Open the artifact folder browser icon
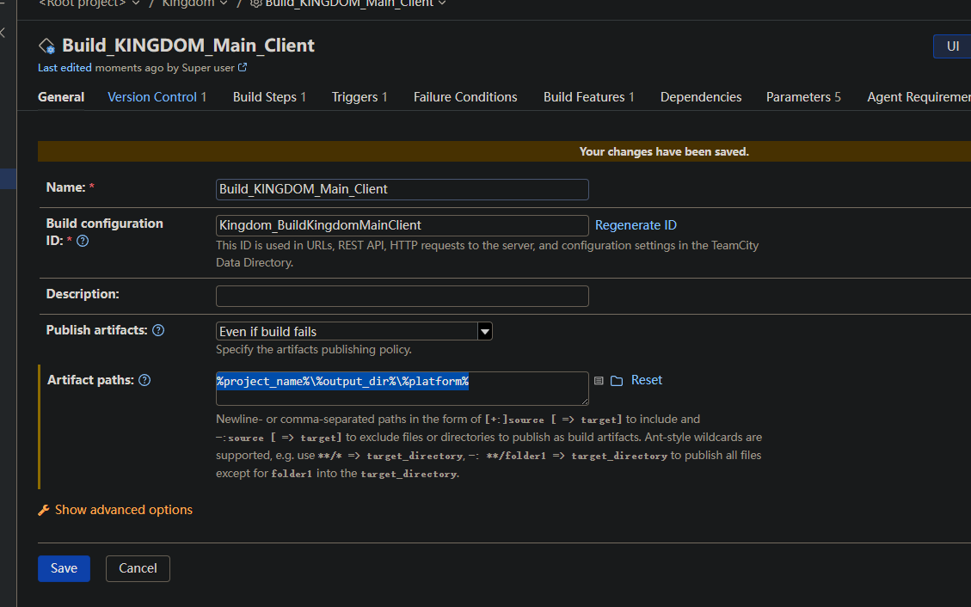The image size is (971, 607). [617, 381]
